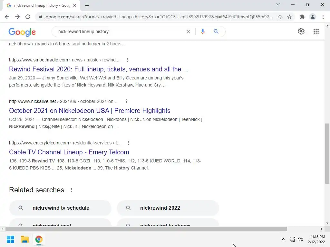
Task: Click the vertical scrollbar thumb
Action: pos(327,153)
